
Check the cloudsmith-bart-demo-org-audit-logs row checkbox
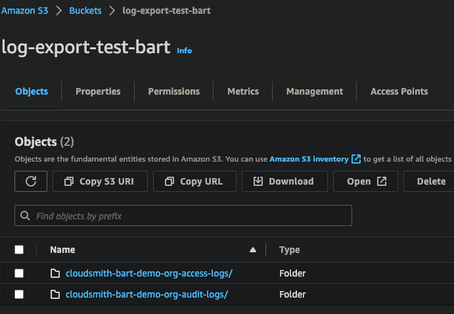(19, 294)
